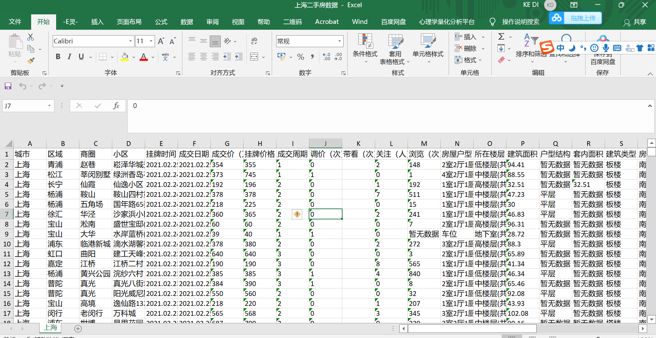Click the Format Painter brush icon
This screenshot has width=656, height=338.
(31, 61)
